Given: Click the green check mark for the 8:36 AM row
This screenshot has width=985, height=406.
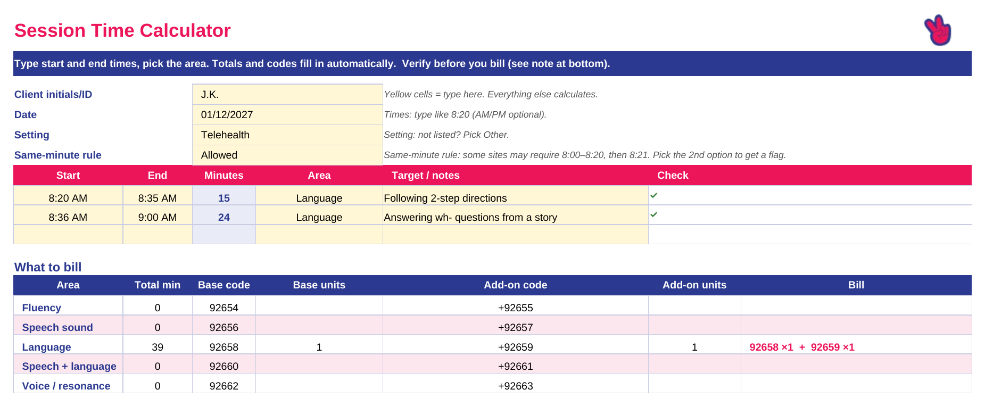Looking at the screenshot, I should point(654,214).
